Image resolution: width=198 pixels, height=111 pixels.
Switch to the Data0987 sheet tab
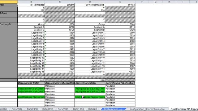pos(17,109)
